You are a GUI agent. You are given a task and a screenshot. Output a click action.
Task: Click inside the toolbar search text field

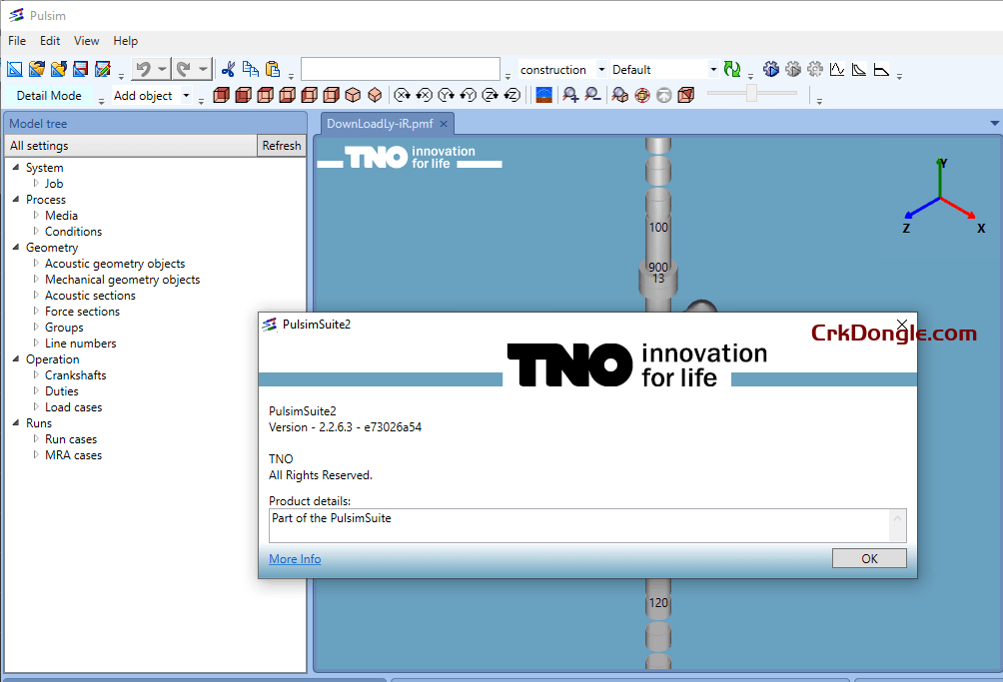click(x=400, y=69)
